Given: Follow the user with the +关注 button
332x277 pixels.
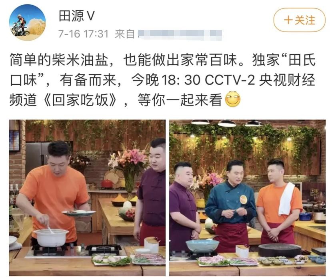Looking at the screenshot, I should tap(299, 20).
